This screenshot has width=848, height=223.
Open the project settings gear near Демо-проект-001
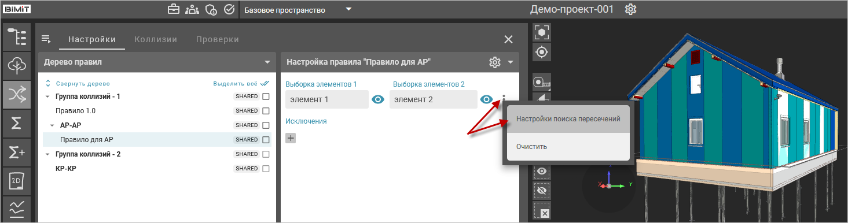[x=631, y=10]
